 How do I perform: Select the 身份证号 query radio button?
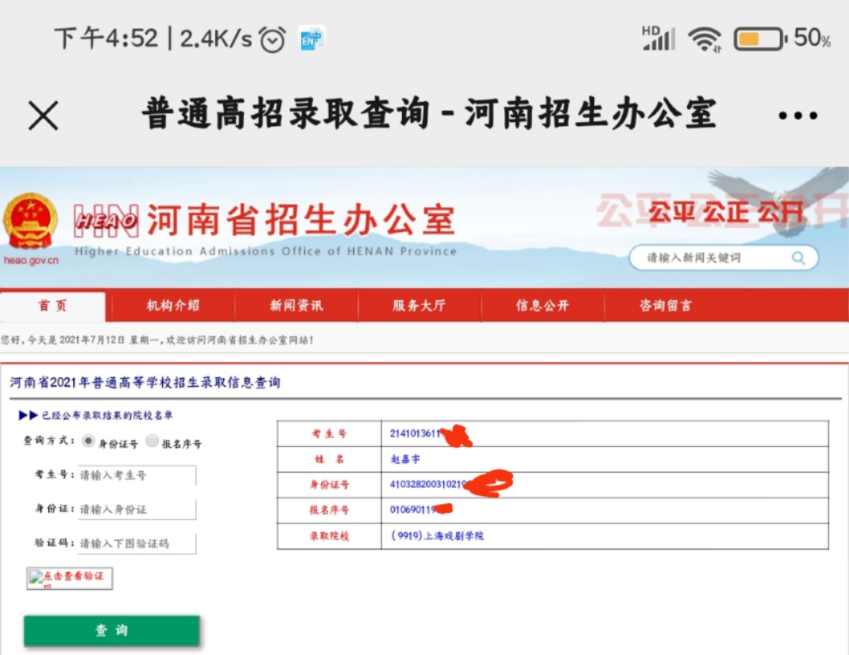pos(88,441)
